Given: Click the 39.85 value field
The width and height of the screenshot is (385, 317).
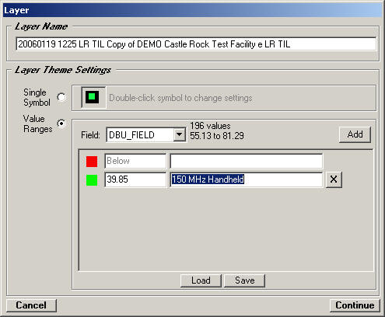Looking at the screenshot, I should [135, 179].
